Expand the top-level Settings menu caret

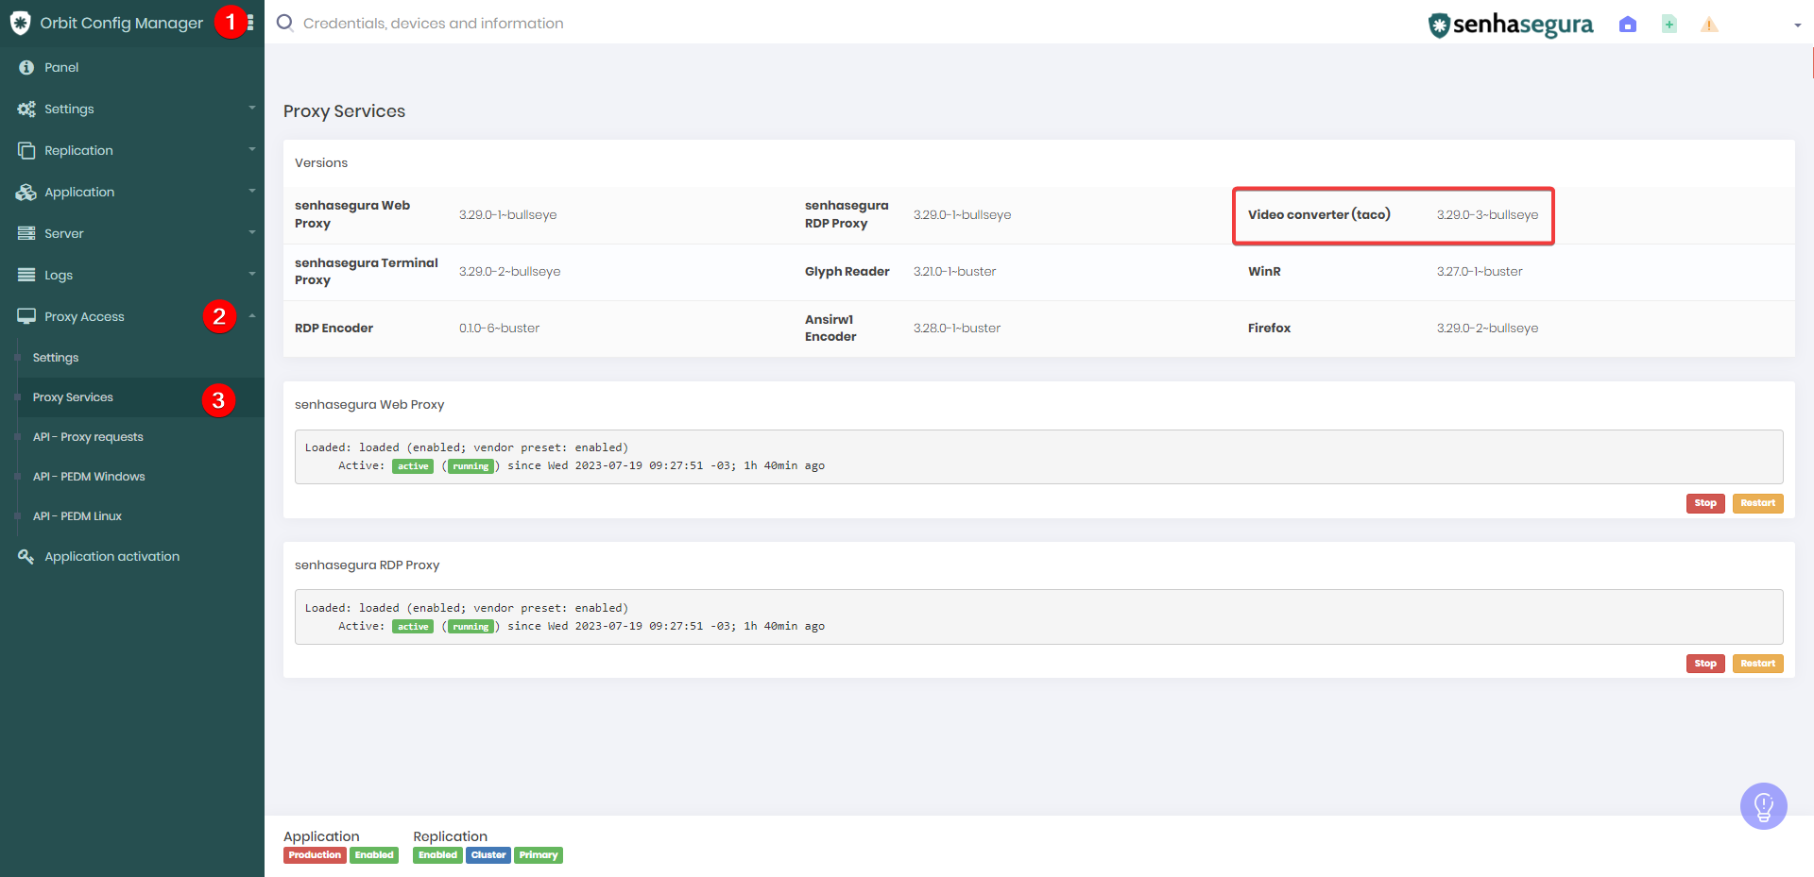tap(252, 109)
